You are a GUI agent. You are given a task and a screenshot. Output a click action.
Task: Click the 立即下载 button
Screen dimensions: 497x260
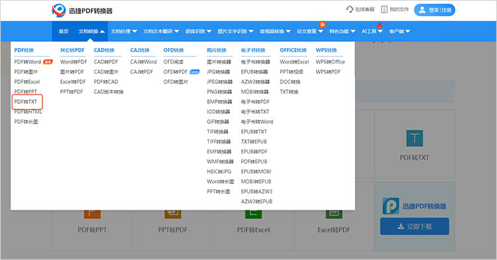coord(415,226)
